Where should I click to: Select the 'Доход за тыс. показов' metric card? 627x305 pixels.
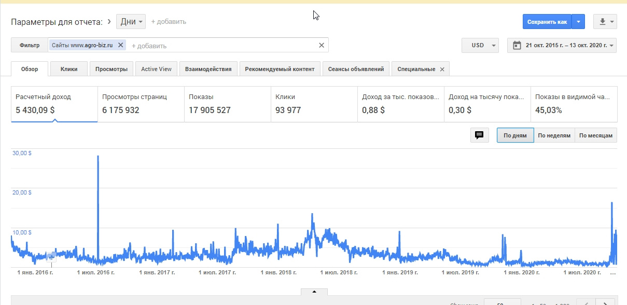[x=401, y=104]
